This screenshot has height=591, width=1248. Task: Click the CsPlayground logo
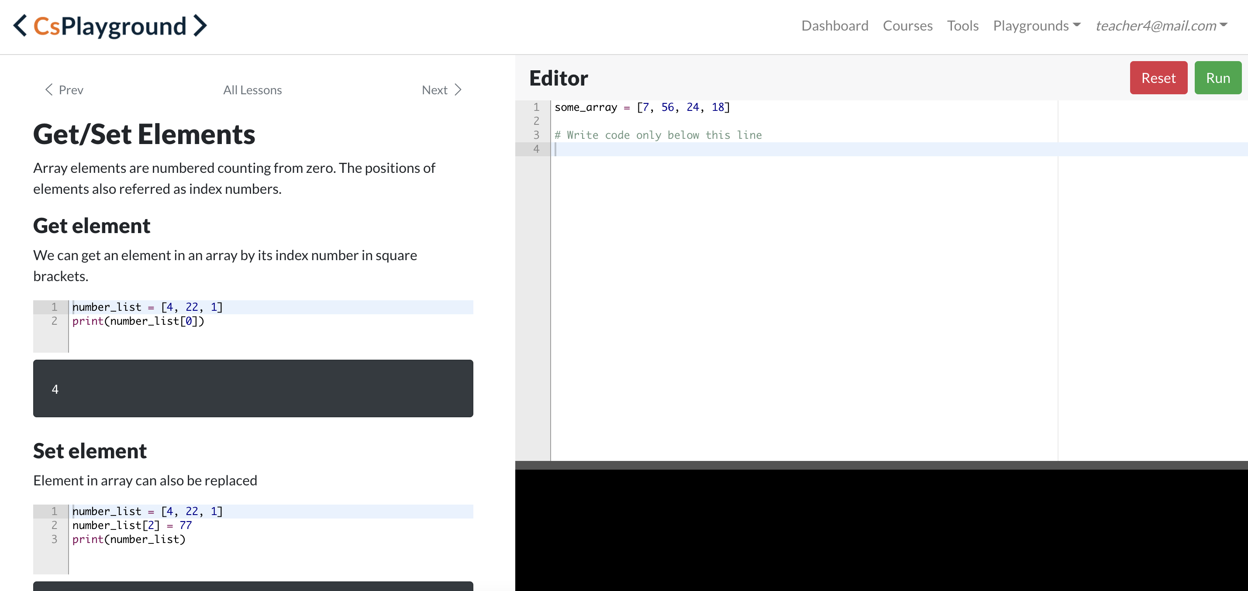110,26
